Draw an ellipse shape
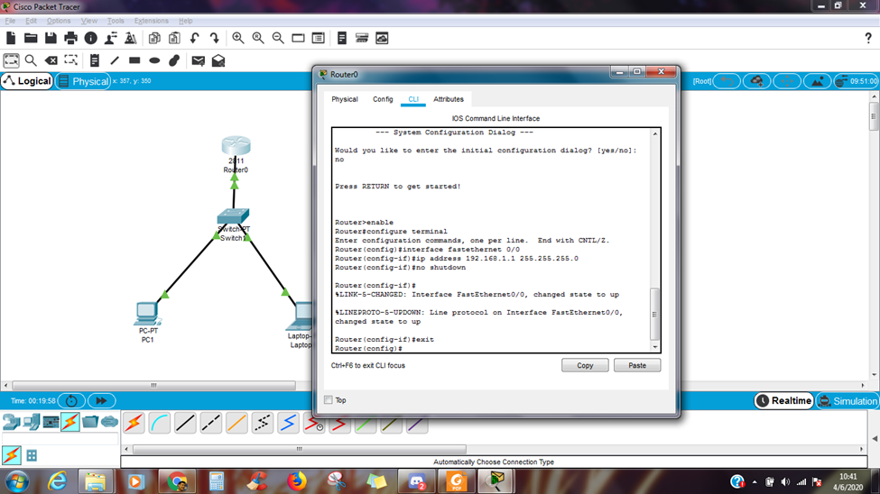The width and height of the screenshot is (880, 494). pyautogui.click(x=154, y=60)
